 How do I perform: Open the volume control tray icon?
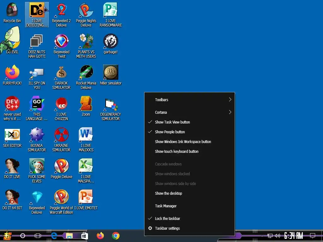(278, 236)
